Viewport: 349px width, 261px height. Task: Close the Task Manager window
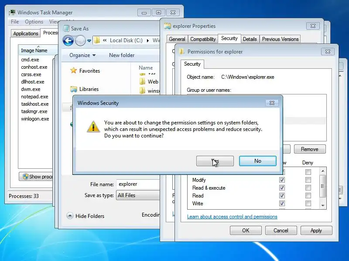[x=173, y=13]
